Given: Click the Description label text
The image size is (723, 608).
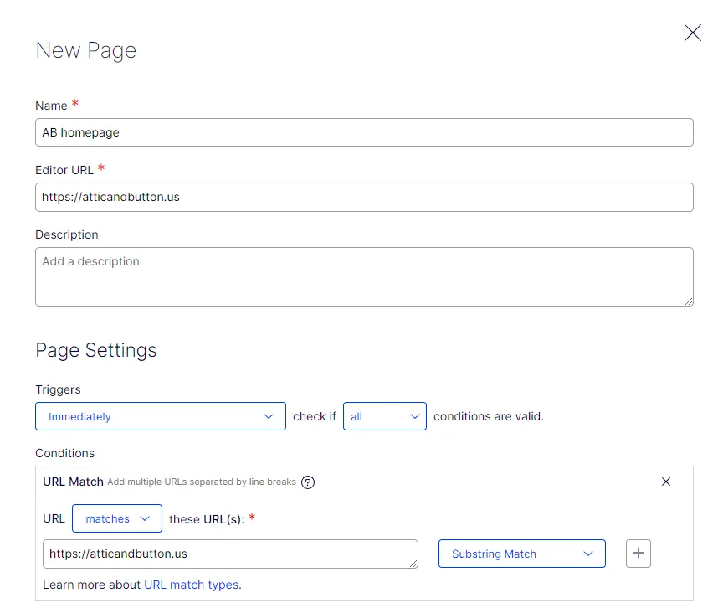Looking at the screenshot, I should click(x=67, y=234).
